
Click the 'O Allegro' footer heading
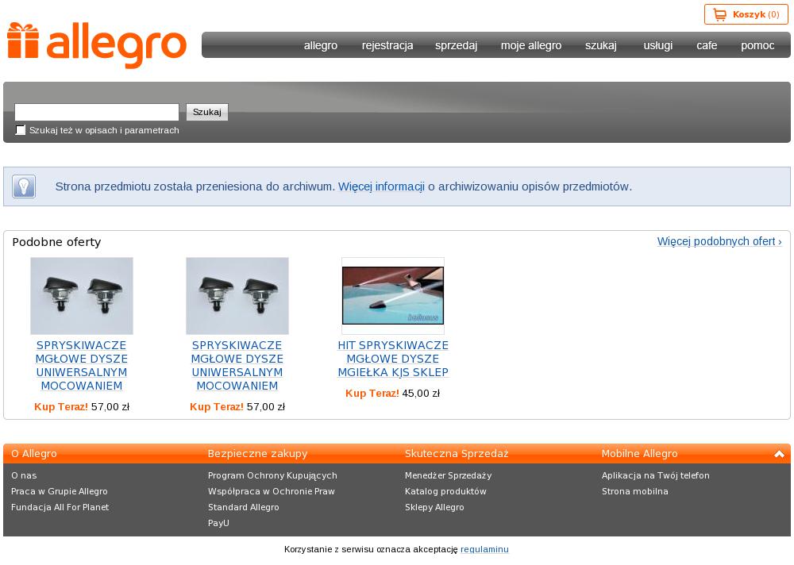point(34,454)
